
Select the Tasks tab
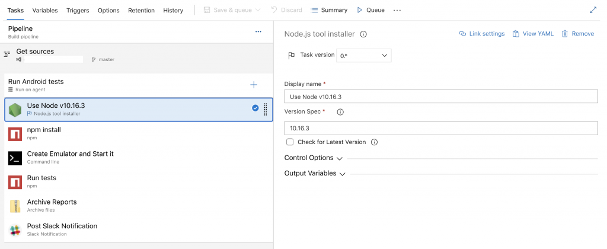pyautogui.click(x=15, y=11)
